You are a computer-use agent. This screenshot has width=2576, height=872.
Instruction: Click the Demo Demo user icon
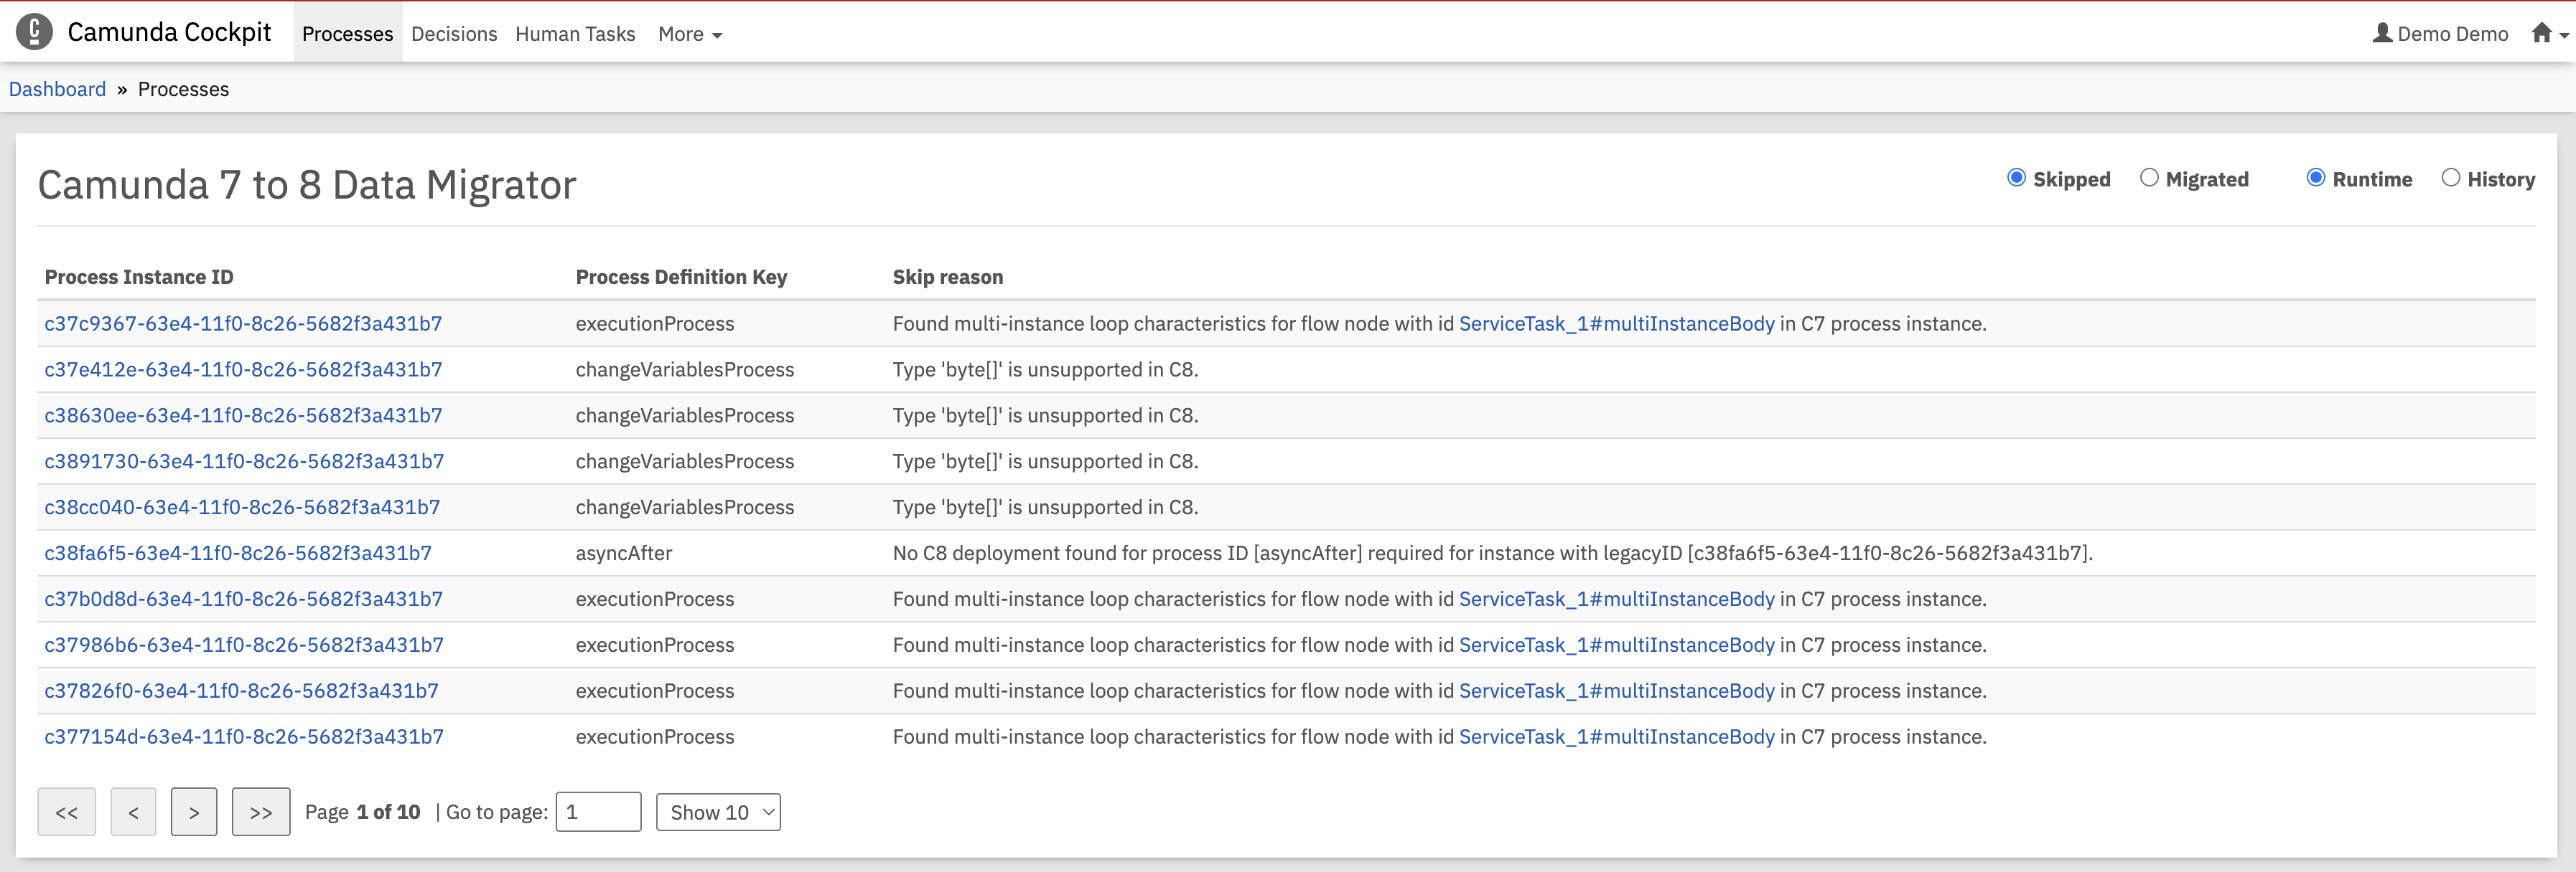click(2382, 33)
